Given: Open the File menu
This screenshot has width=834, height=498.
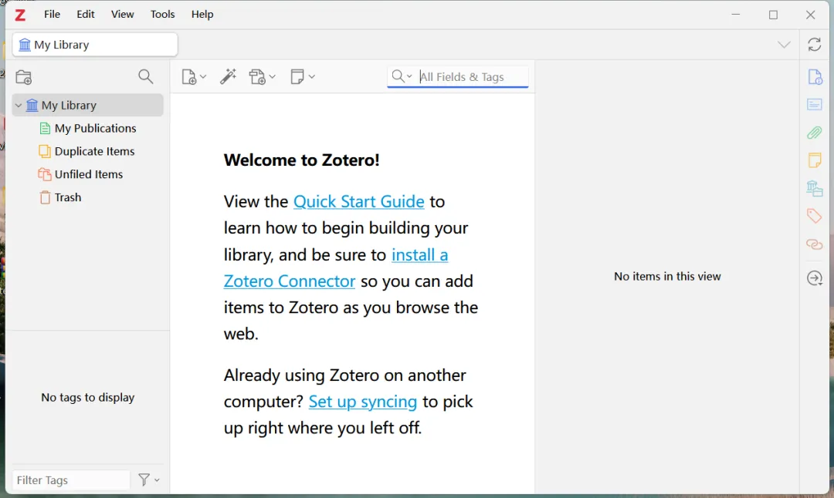Looking at the screenshot, I should [x=52, y=15].
